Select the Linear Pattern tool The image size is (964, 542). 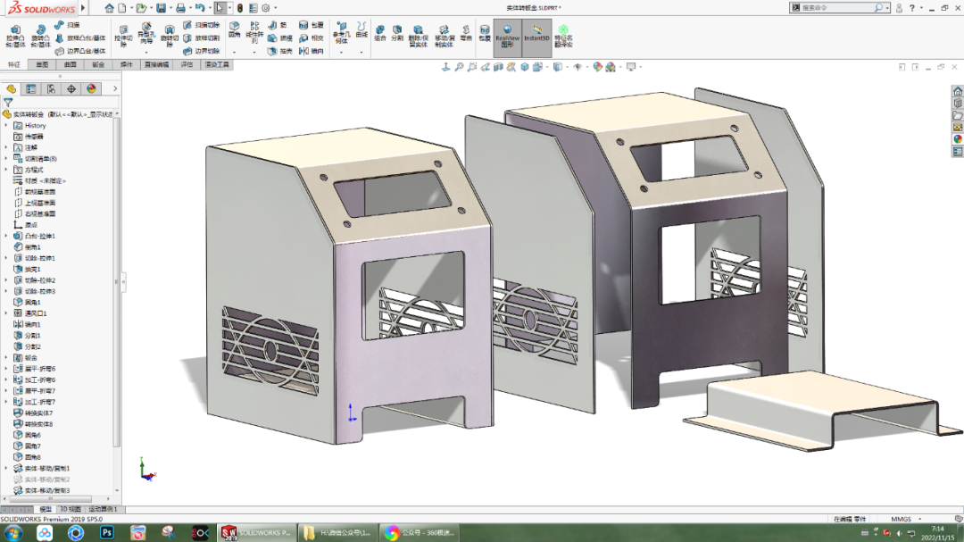pos(253,34)
